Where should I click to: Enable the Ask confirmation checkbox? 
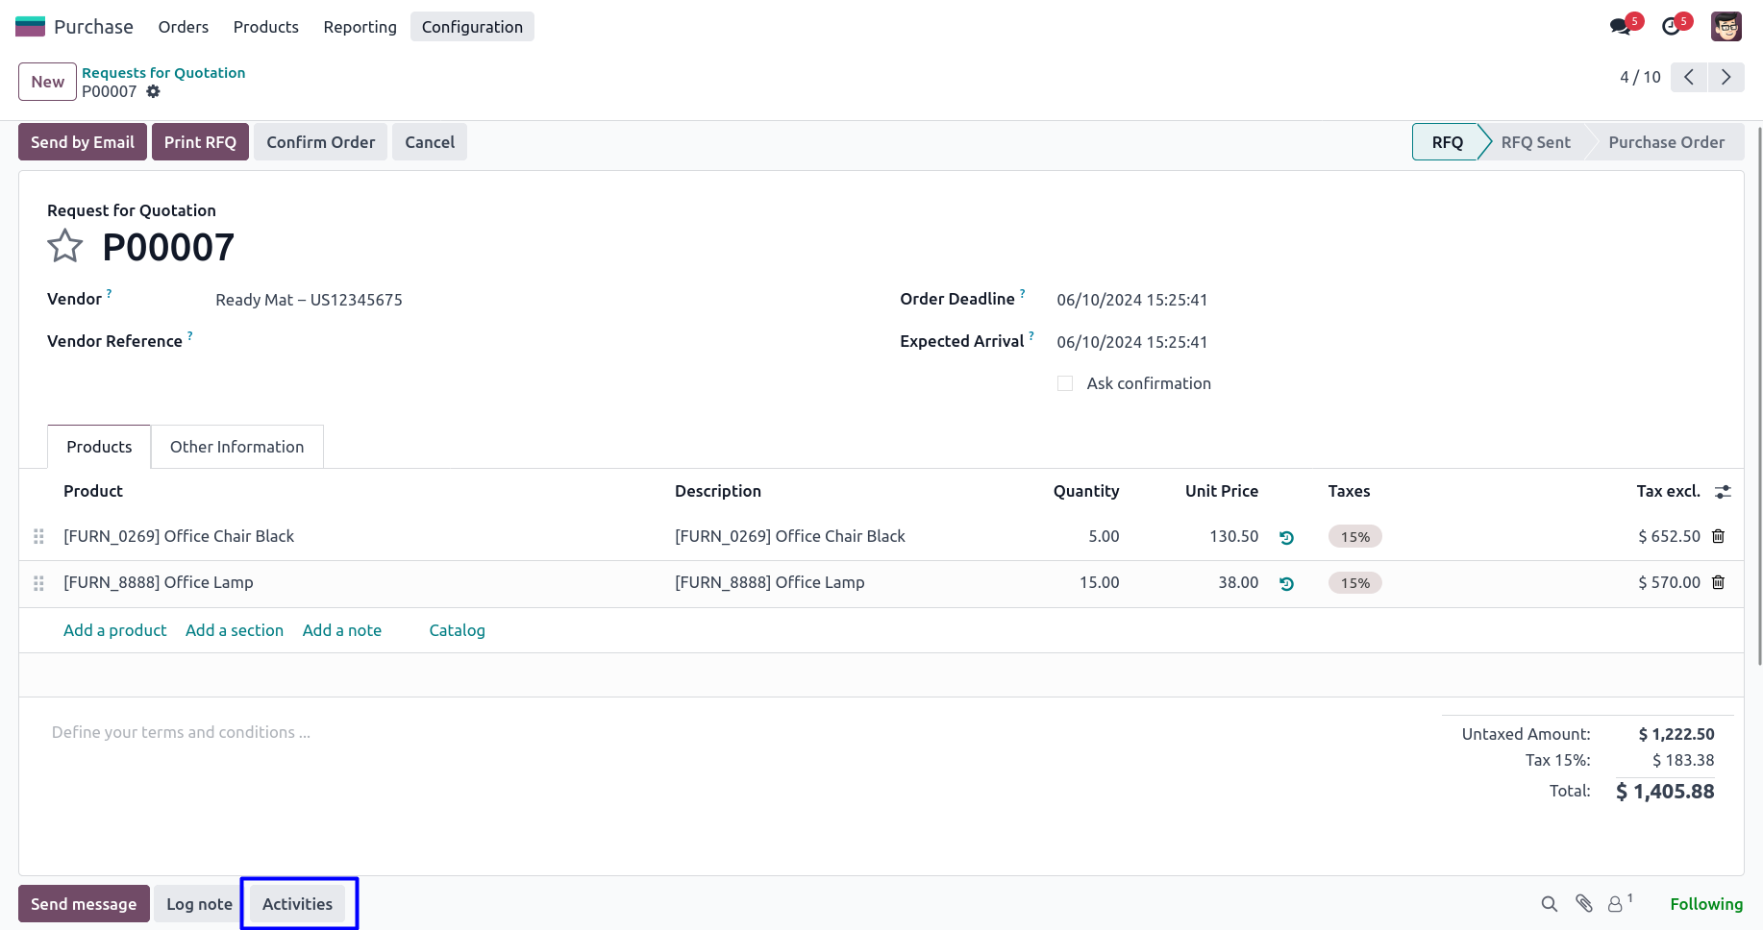click(1065, 383)
